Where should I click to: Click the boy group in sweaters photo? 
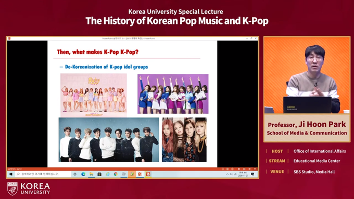coord(109,140)
